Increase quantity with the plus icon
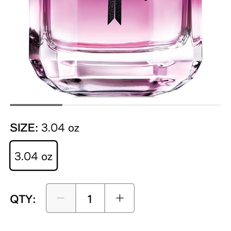This screenshot has height=231, width=231. coord(119,198)
